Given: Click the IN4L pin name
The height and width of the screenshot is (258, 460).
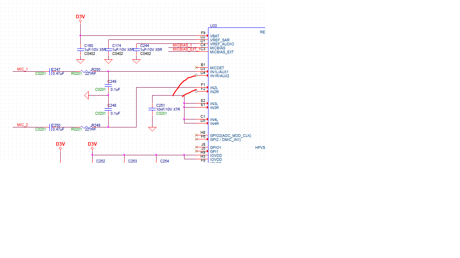Looking at the screenshot, I should 214,119.
